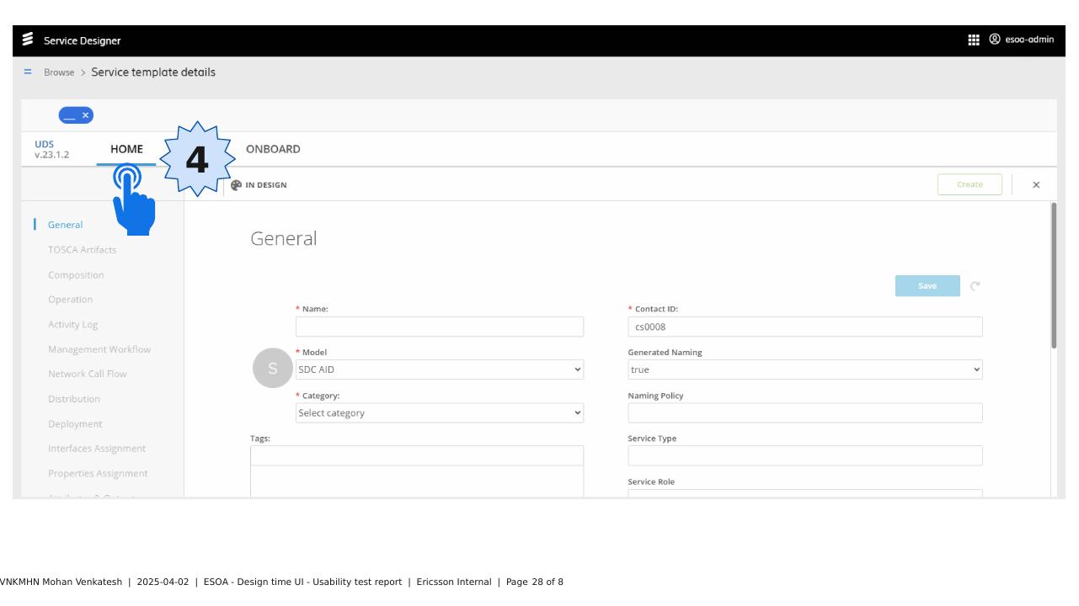
Task: Open the Deployment section
Action: [x=75, y=424]
